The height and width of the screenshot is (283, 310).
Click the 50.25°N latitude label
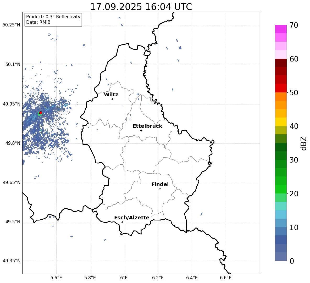coord(12,25)
